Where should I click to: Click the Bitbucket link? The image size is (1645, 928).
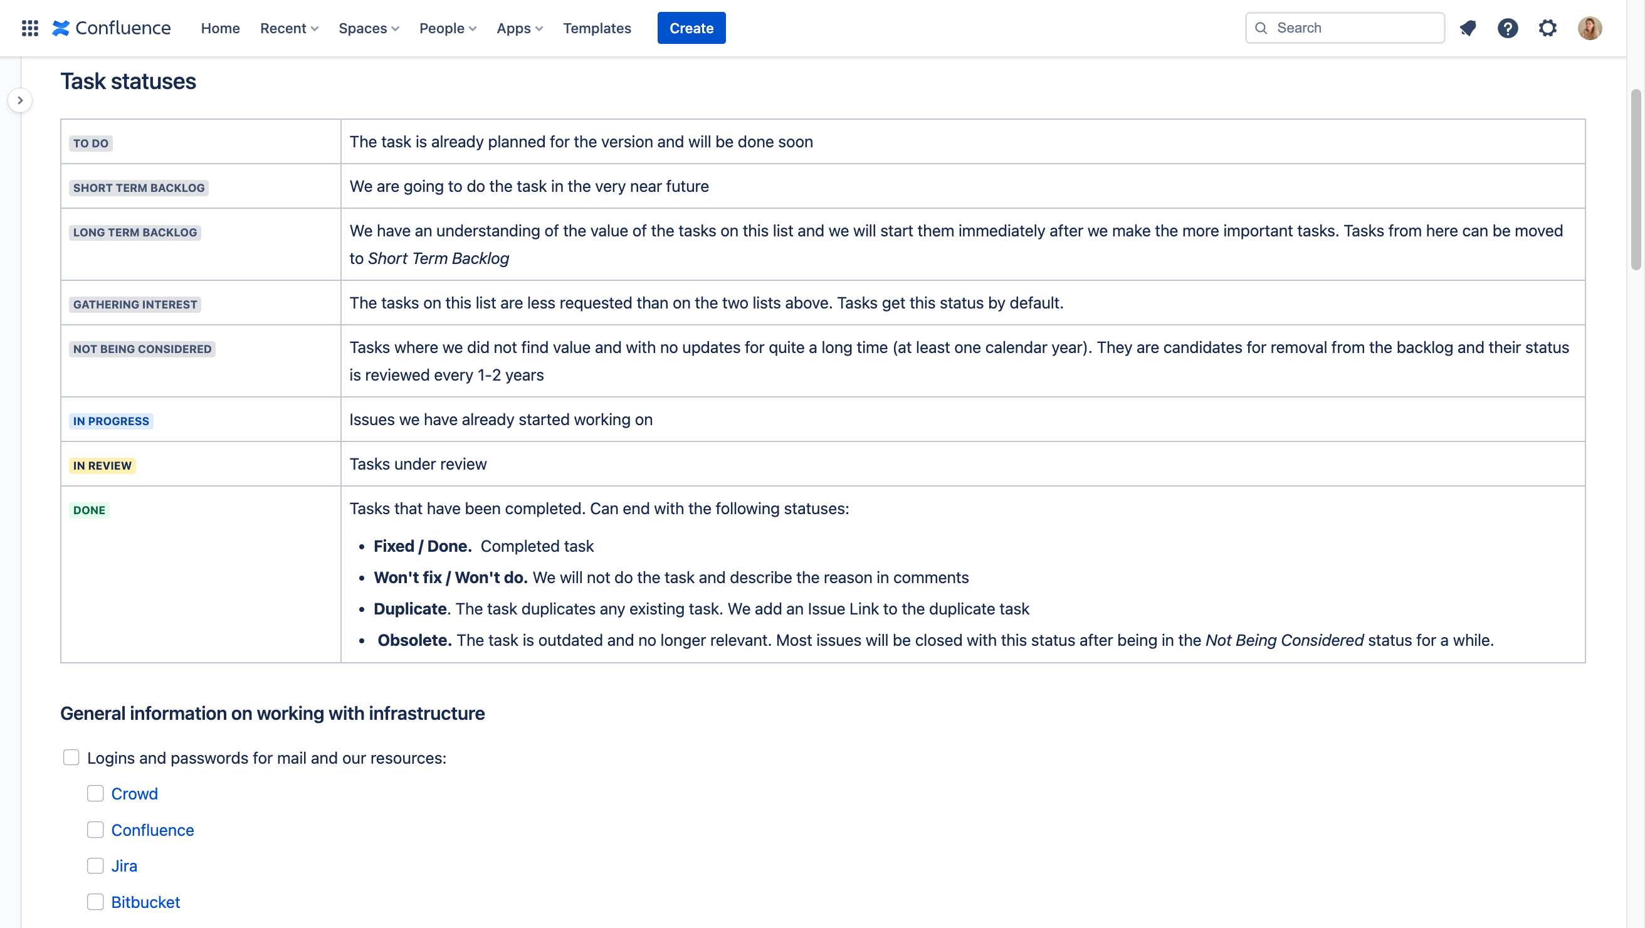point(145,901)
